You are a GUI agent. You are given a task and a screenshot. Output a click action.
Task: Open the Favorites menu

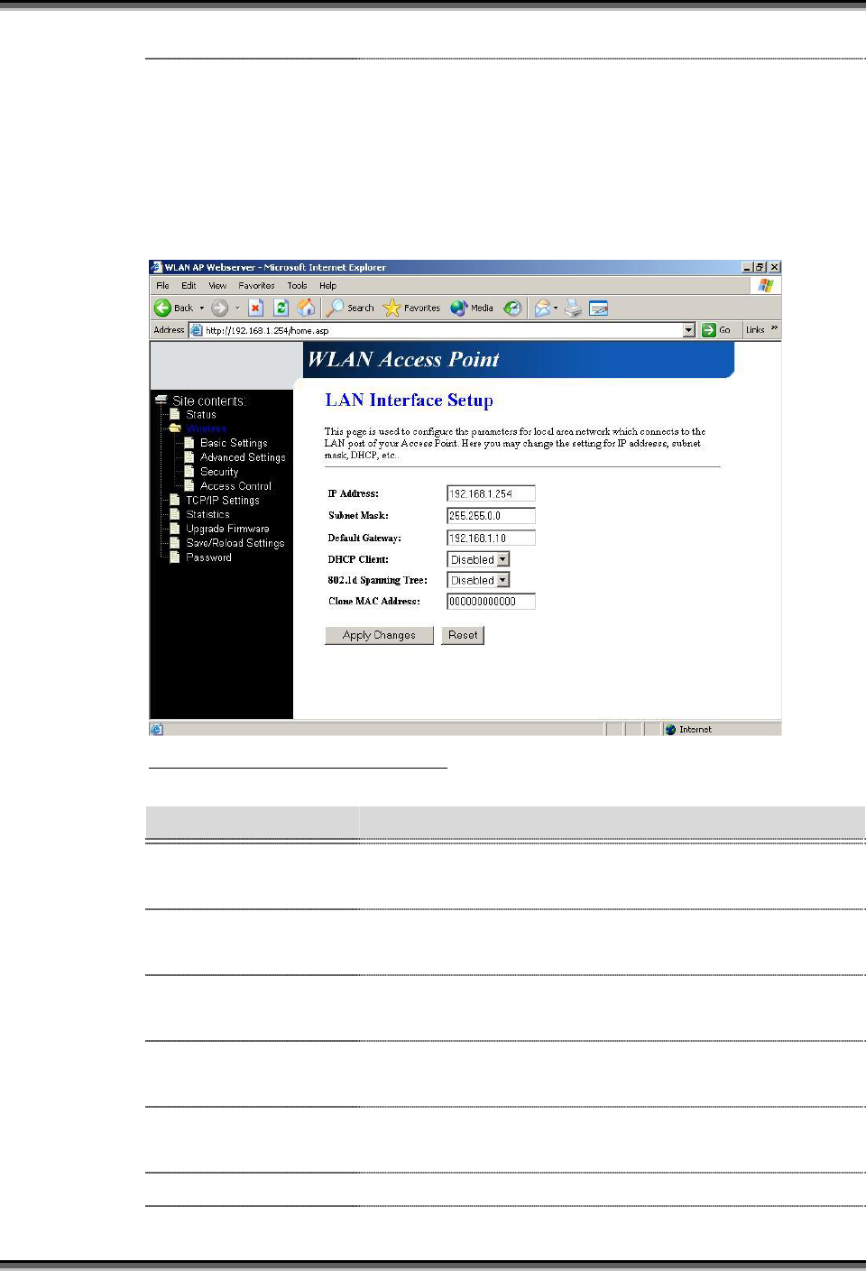point(257,285)
